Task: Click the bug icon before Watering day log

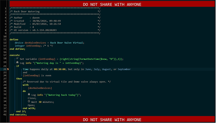Action: pos(17,62)
